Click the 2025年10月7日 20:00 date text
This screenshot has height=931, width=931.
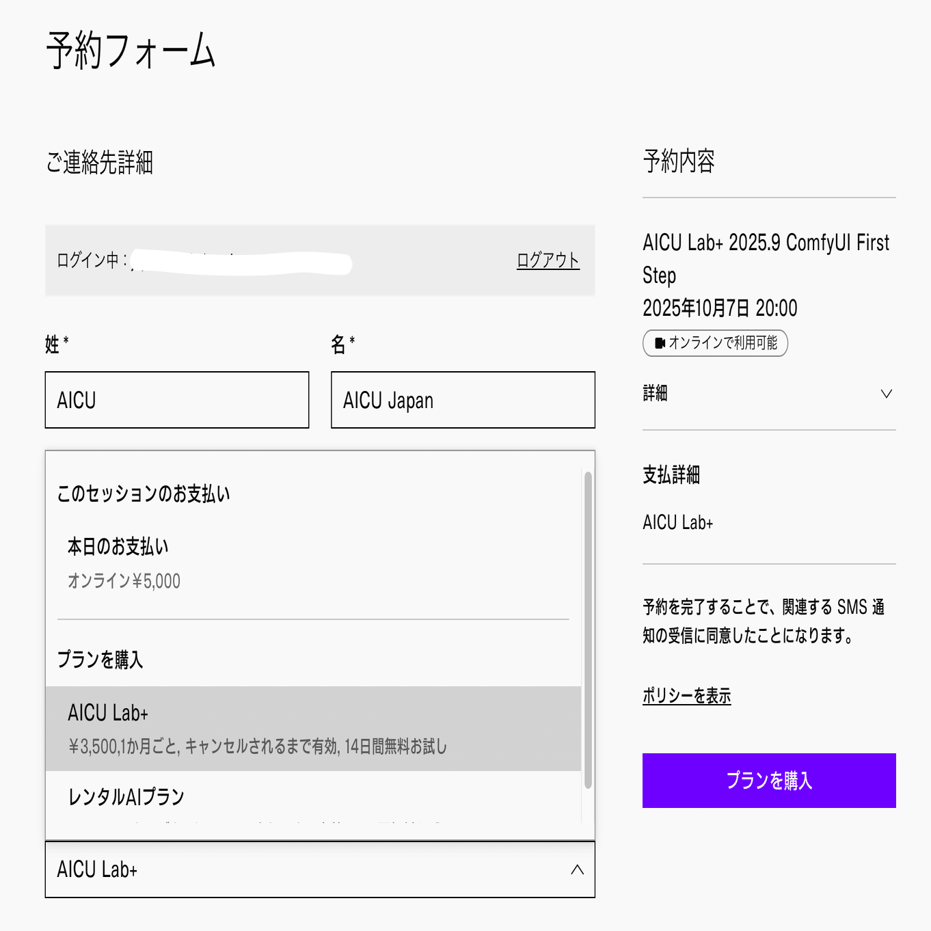(719, 308)
